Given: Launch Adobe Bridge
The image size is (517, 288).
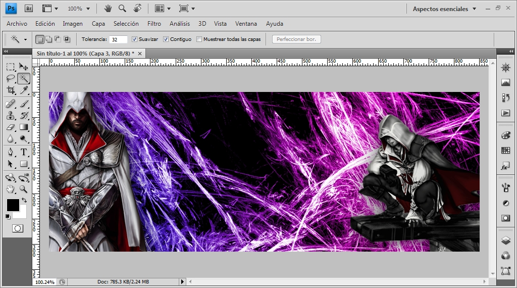Looking at the screenshot, I should pyautogui.click(x=29, y=9).
